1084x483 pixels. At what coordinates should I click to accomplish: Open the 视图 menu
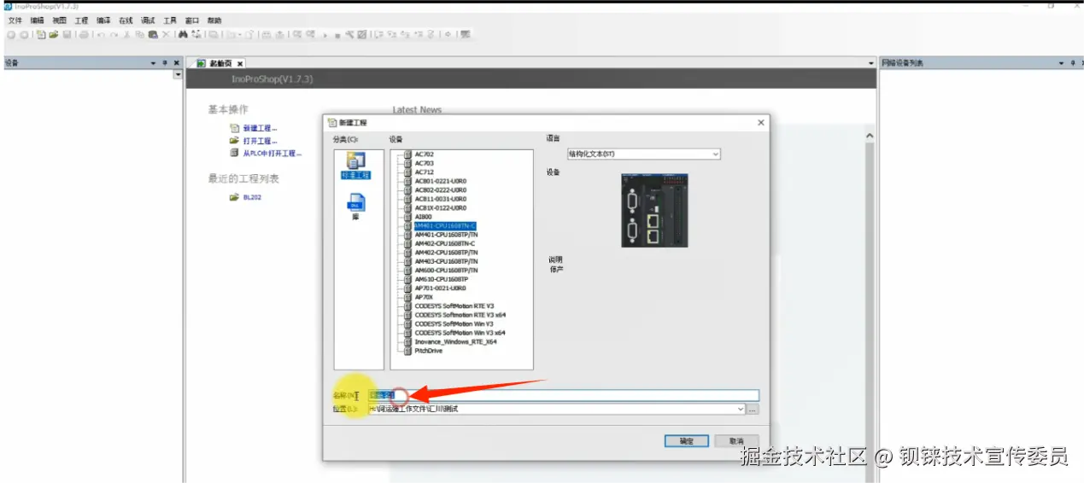[x=59, y=20]
